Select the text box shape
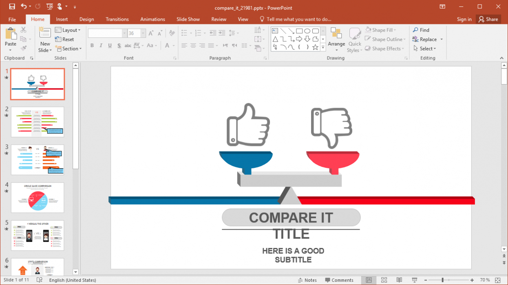 [x=275, y=31]
